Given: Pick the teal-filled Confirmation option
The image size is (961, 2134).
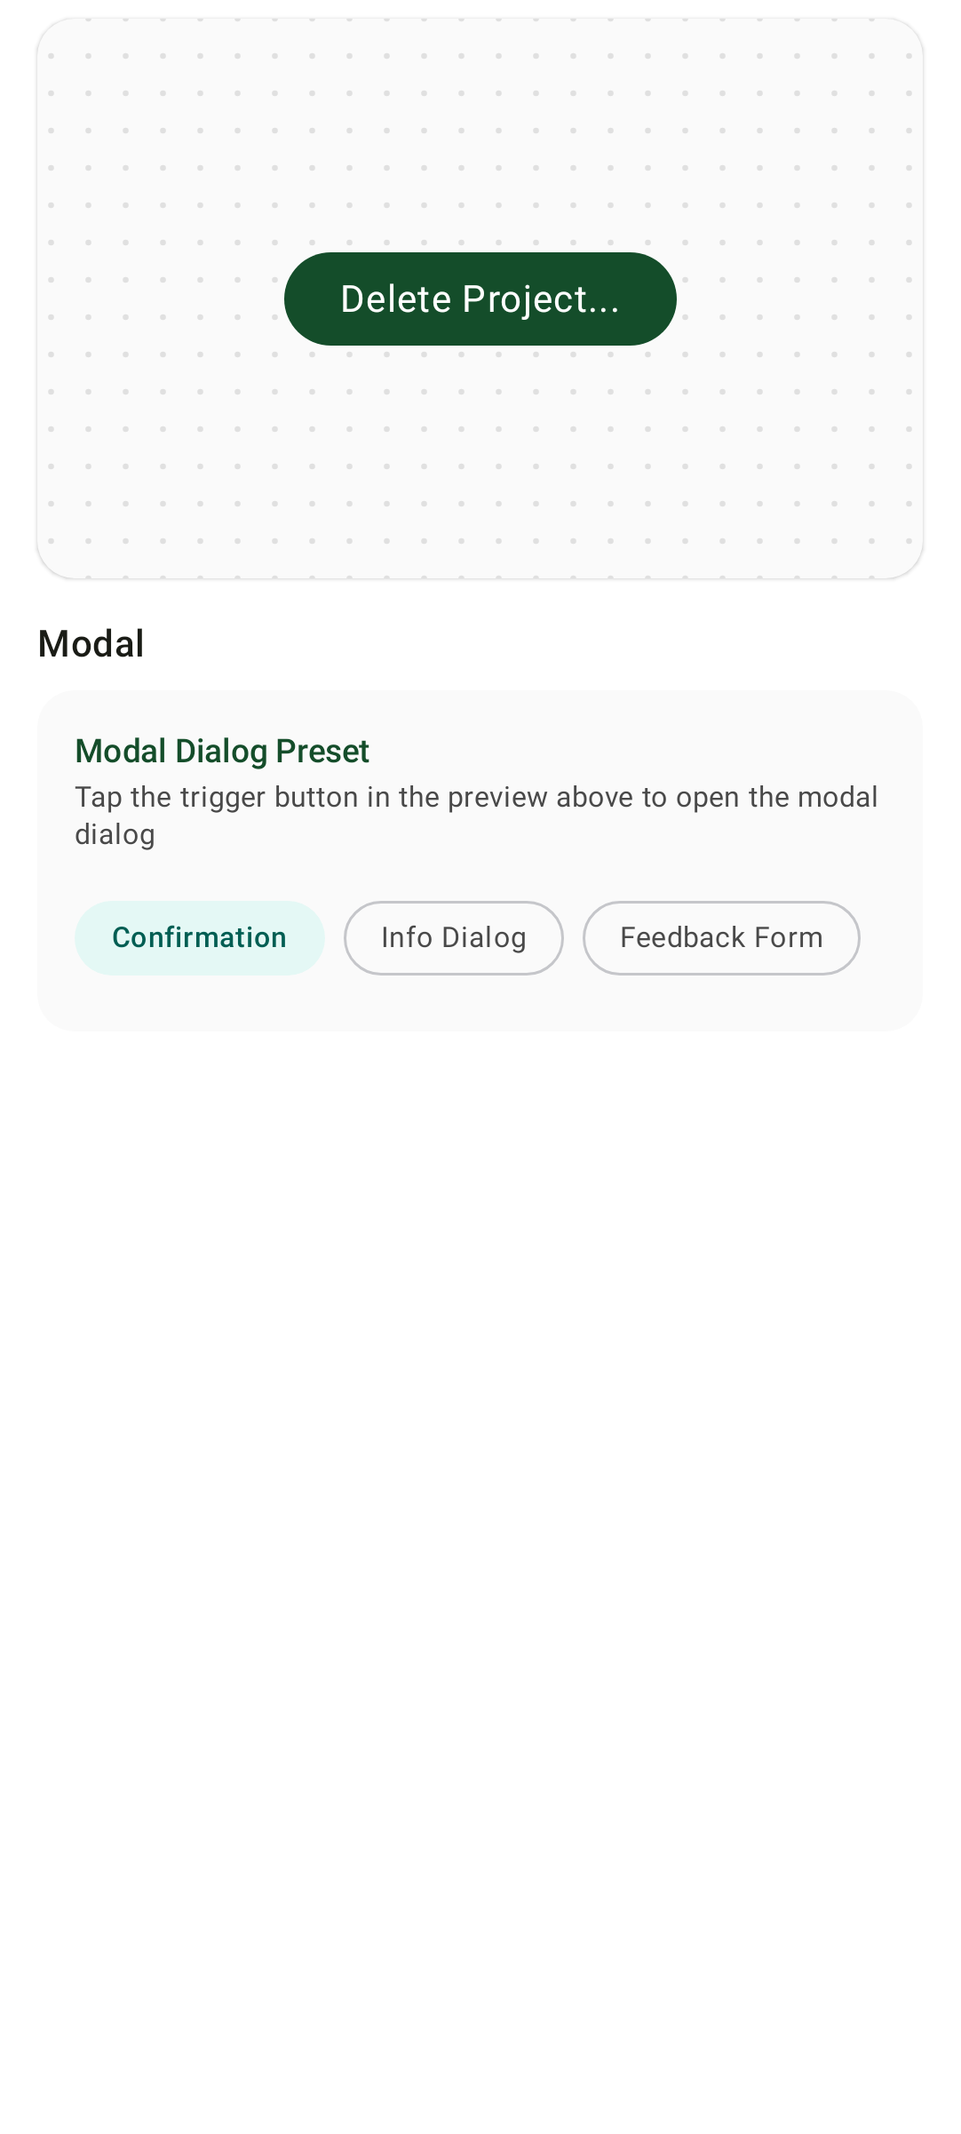Looking at the screenshot, I should (x=200, y=937).
